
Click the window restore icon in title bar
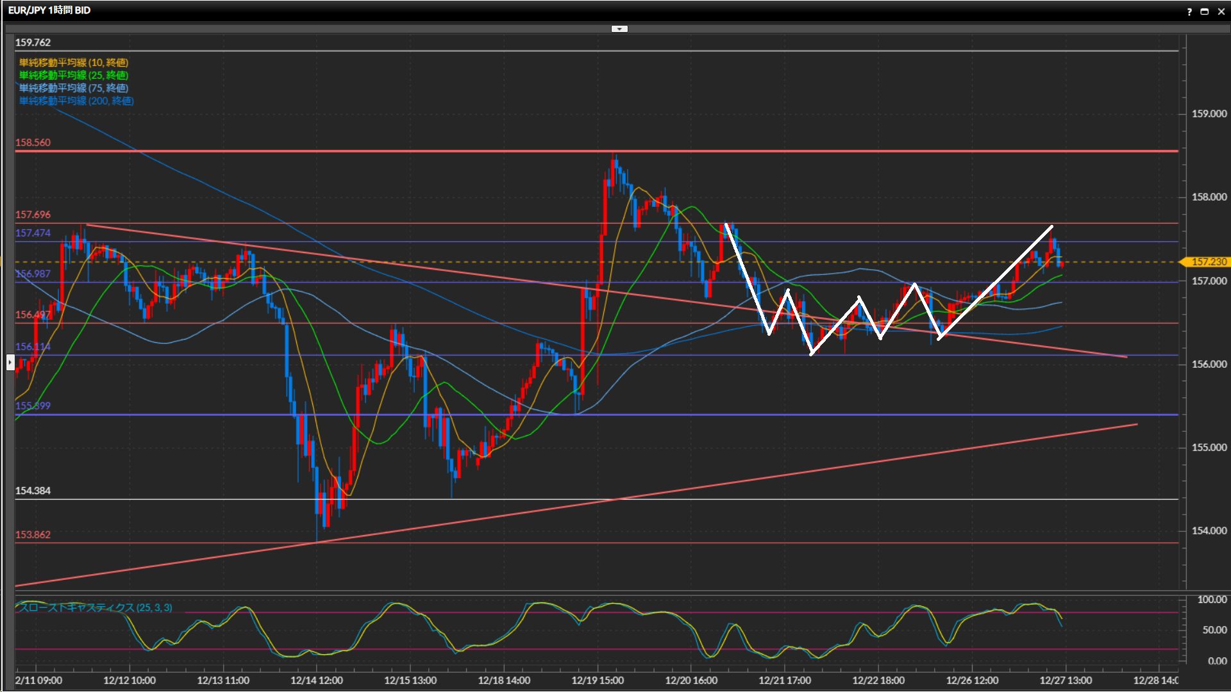pos(1205,12)
